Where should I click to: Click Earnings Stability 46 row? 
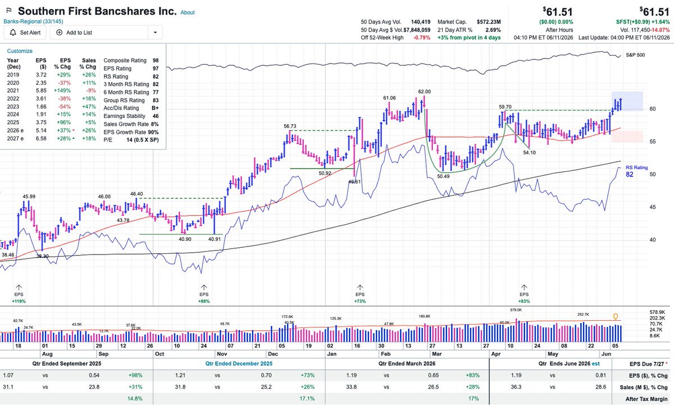tap(131, 116)
